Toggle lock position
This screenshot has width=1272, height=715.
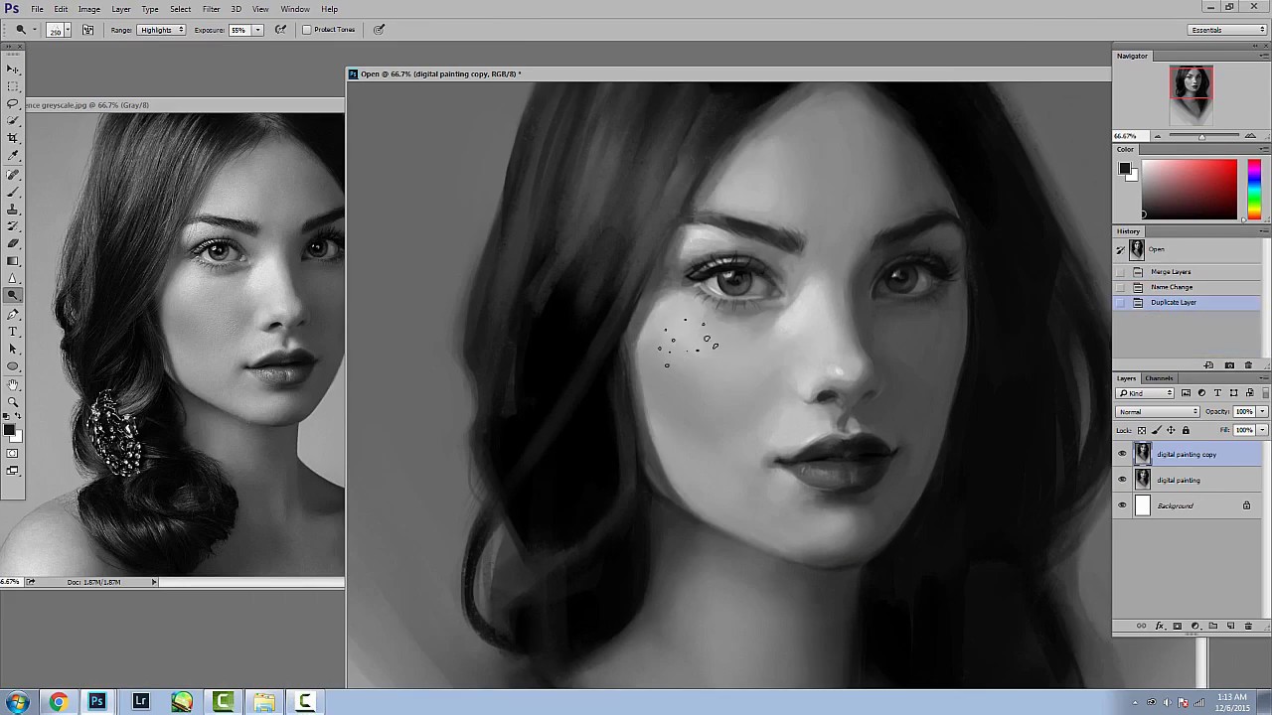coord(1171,430)
